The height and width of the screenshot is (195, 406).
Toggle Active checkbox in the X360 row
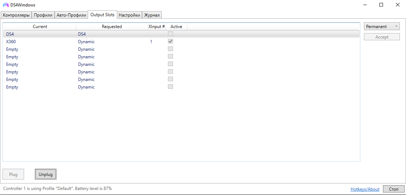170,41
